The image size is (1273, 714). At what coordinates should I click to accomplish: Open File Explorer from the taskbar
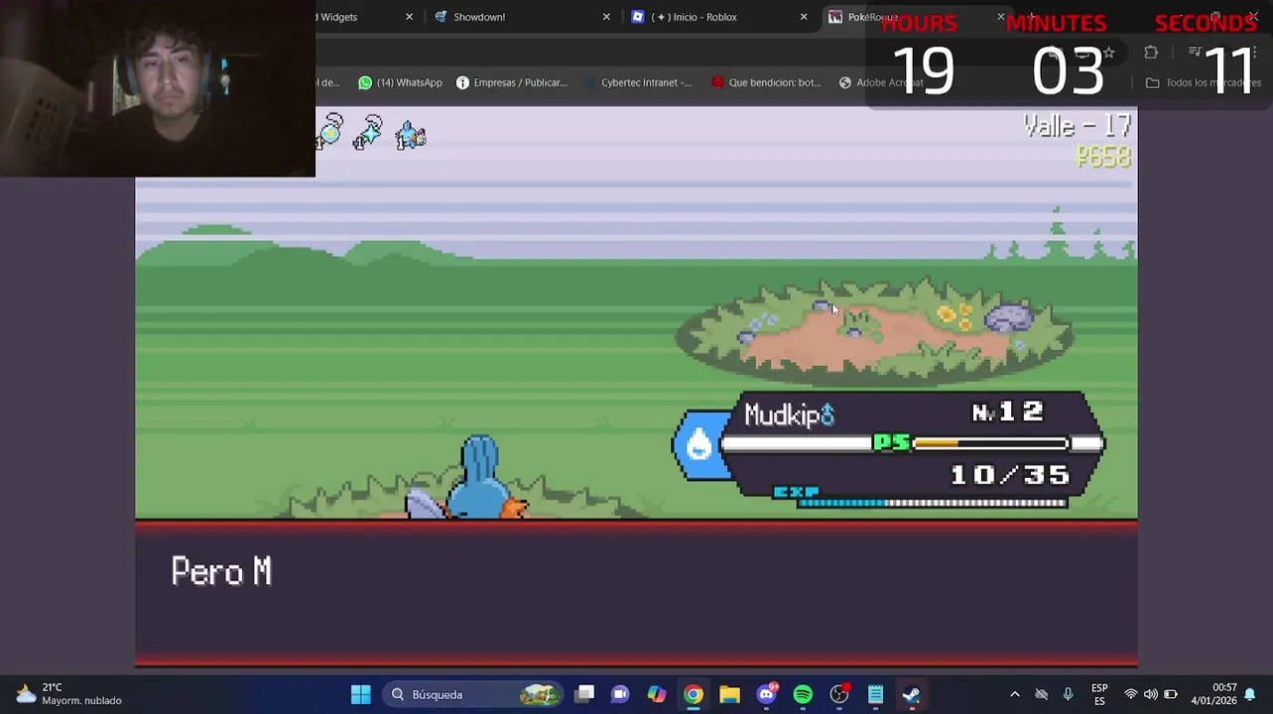[x=730, y=694]
